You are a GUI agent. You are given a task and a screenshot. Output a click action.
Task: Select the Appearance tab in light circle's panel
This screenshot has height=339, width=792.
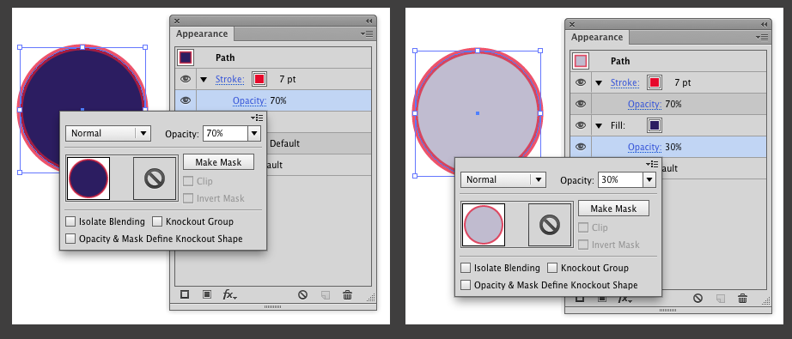(597, 37)
